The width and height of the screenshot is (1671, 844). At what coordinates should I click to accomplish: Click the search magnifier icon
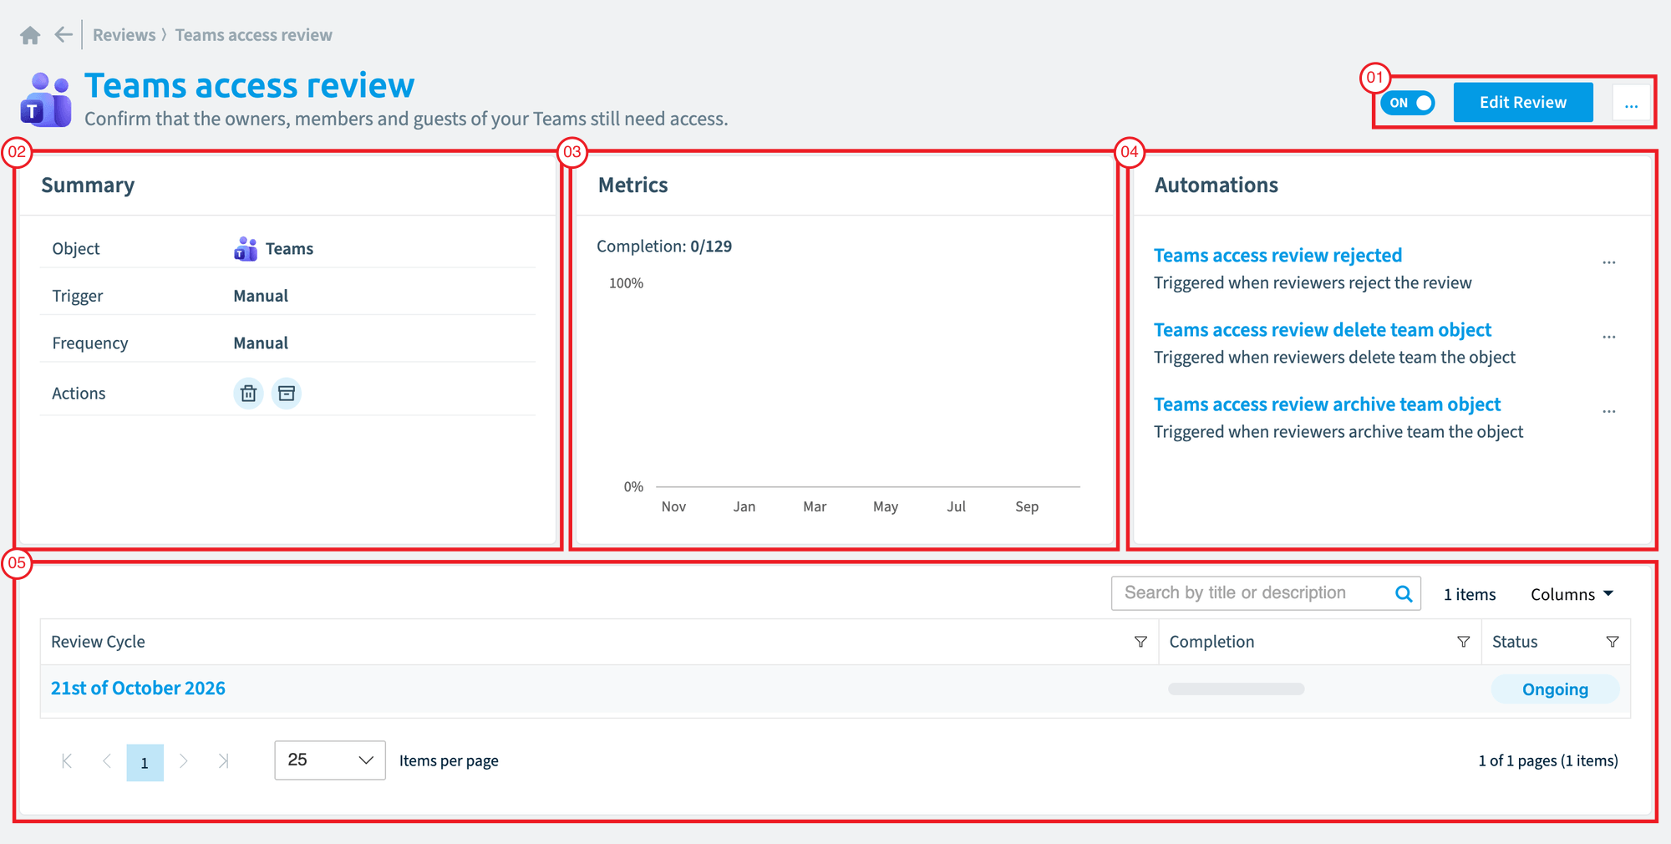click(x=1404, y=593)
